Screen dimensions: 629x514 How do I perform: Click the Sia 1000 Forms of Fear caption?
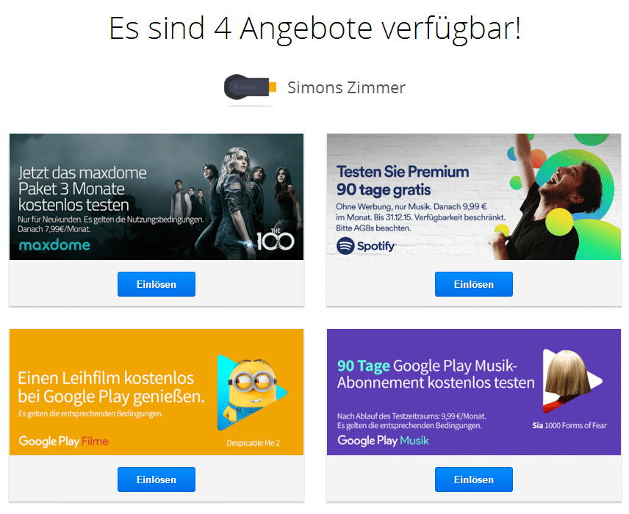point(569,425)
